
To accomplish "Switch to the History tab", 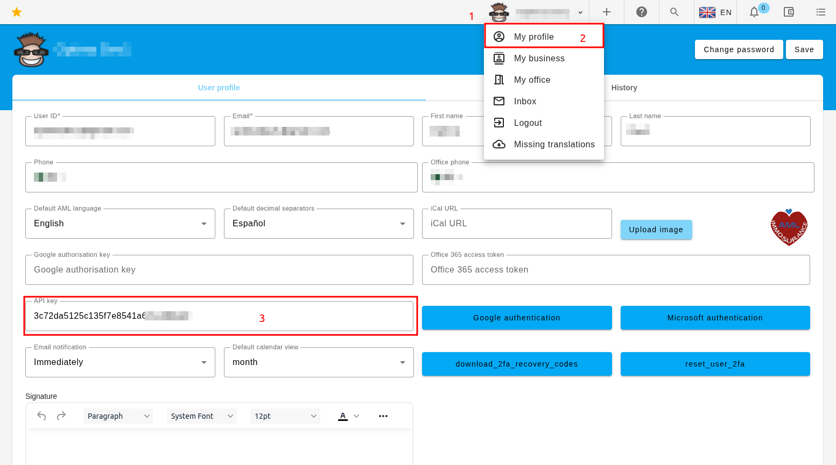I will point(624,88).
